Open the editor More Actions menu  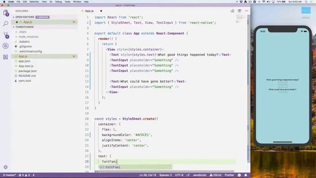tap(246, 11)
